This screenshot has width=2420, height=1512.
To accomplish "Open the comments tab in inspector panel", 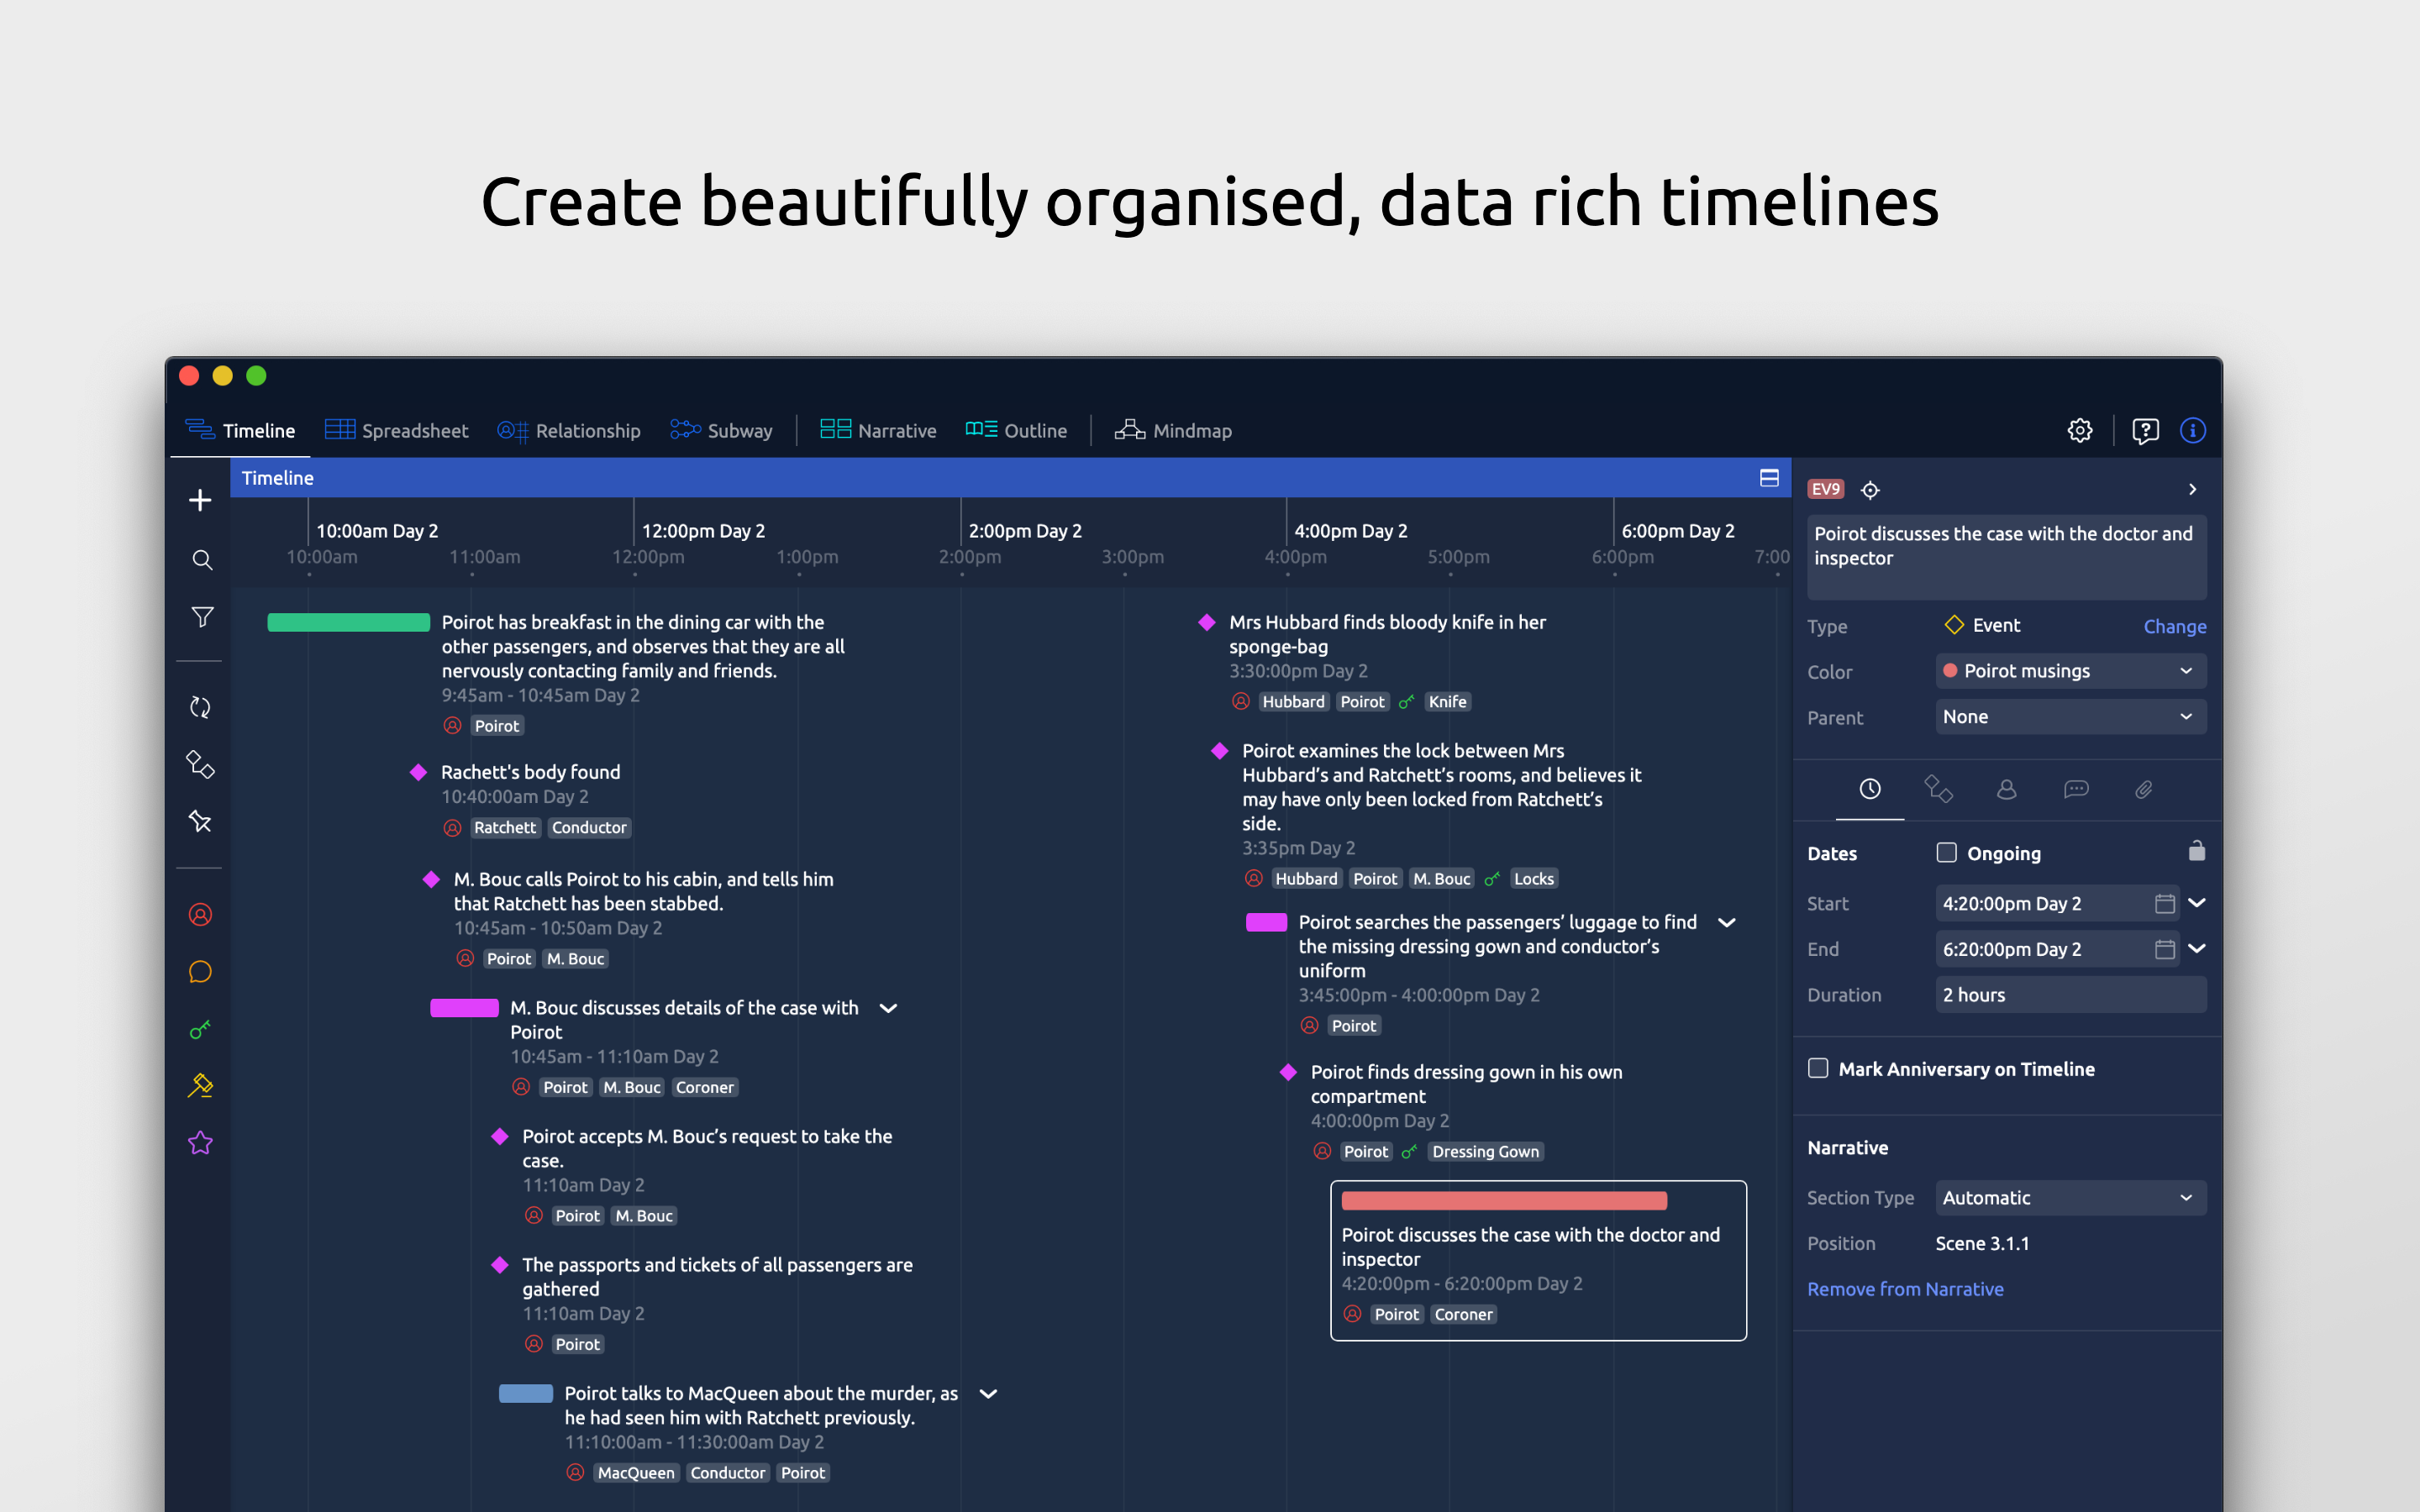I will (x=2075, y=790).
